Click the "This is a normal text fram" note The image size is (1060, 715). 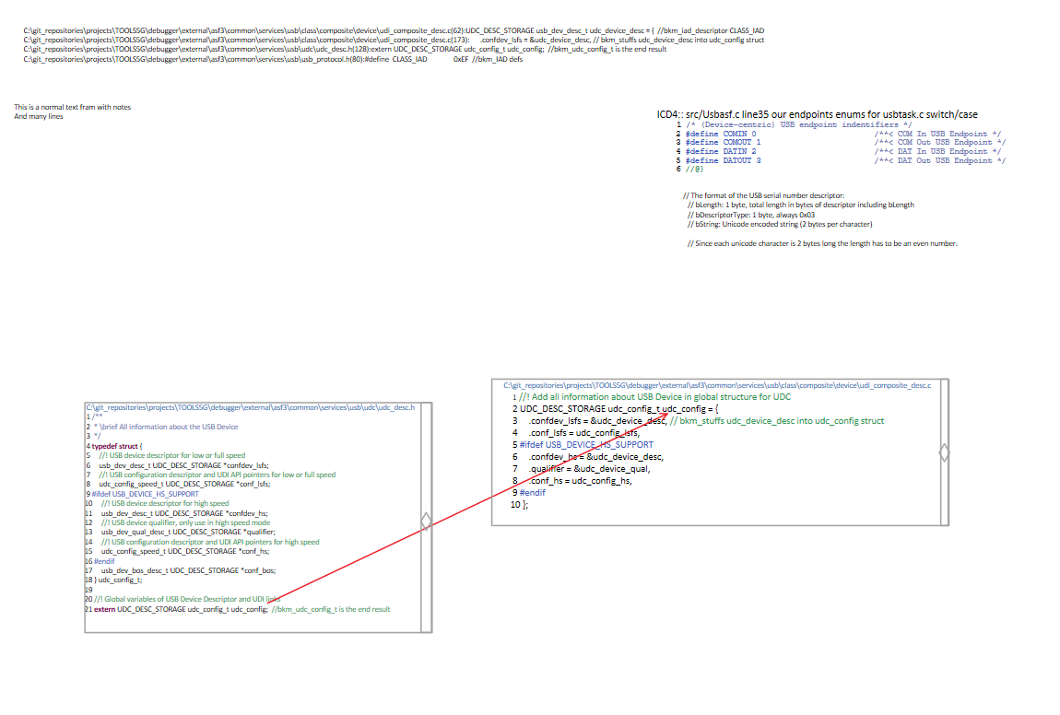(x=72, y=107)
